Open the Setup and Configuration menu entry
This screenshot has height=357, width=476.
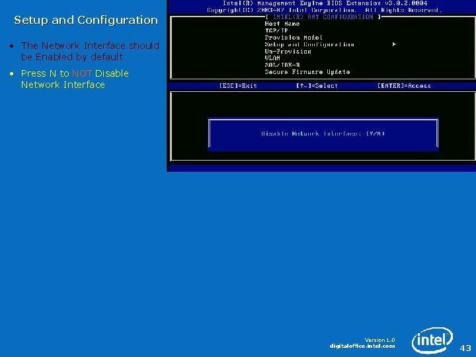[309, 45]
